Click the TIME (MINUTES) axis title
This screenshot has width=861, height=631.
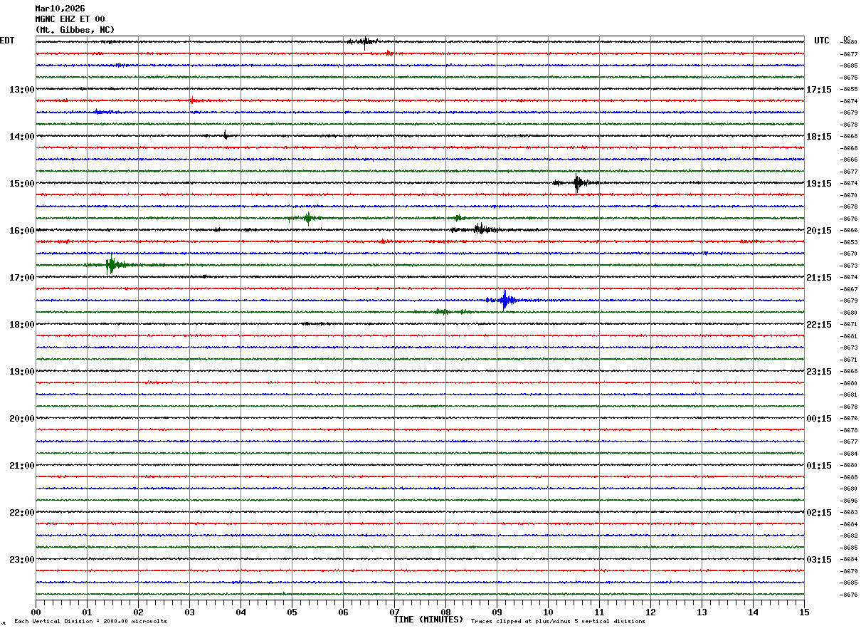(x=428, y=620)
